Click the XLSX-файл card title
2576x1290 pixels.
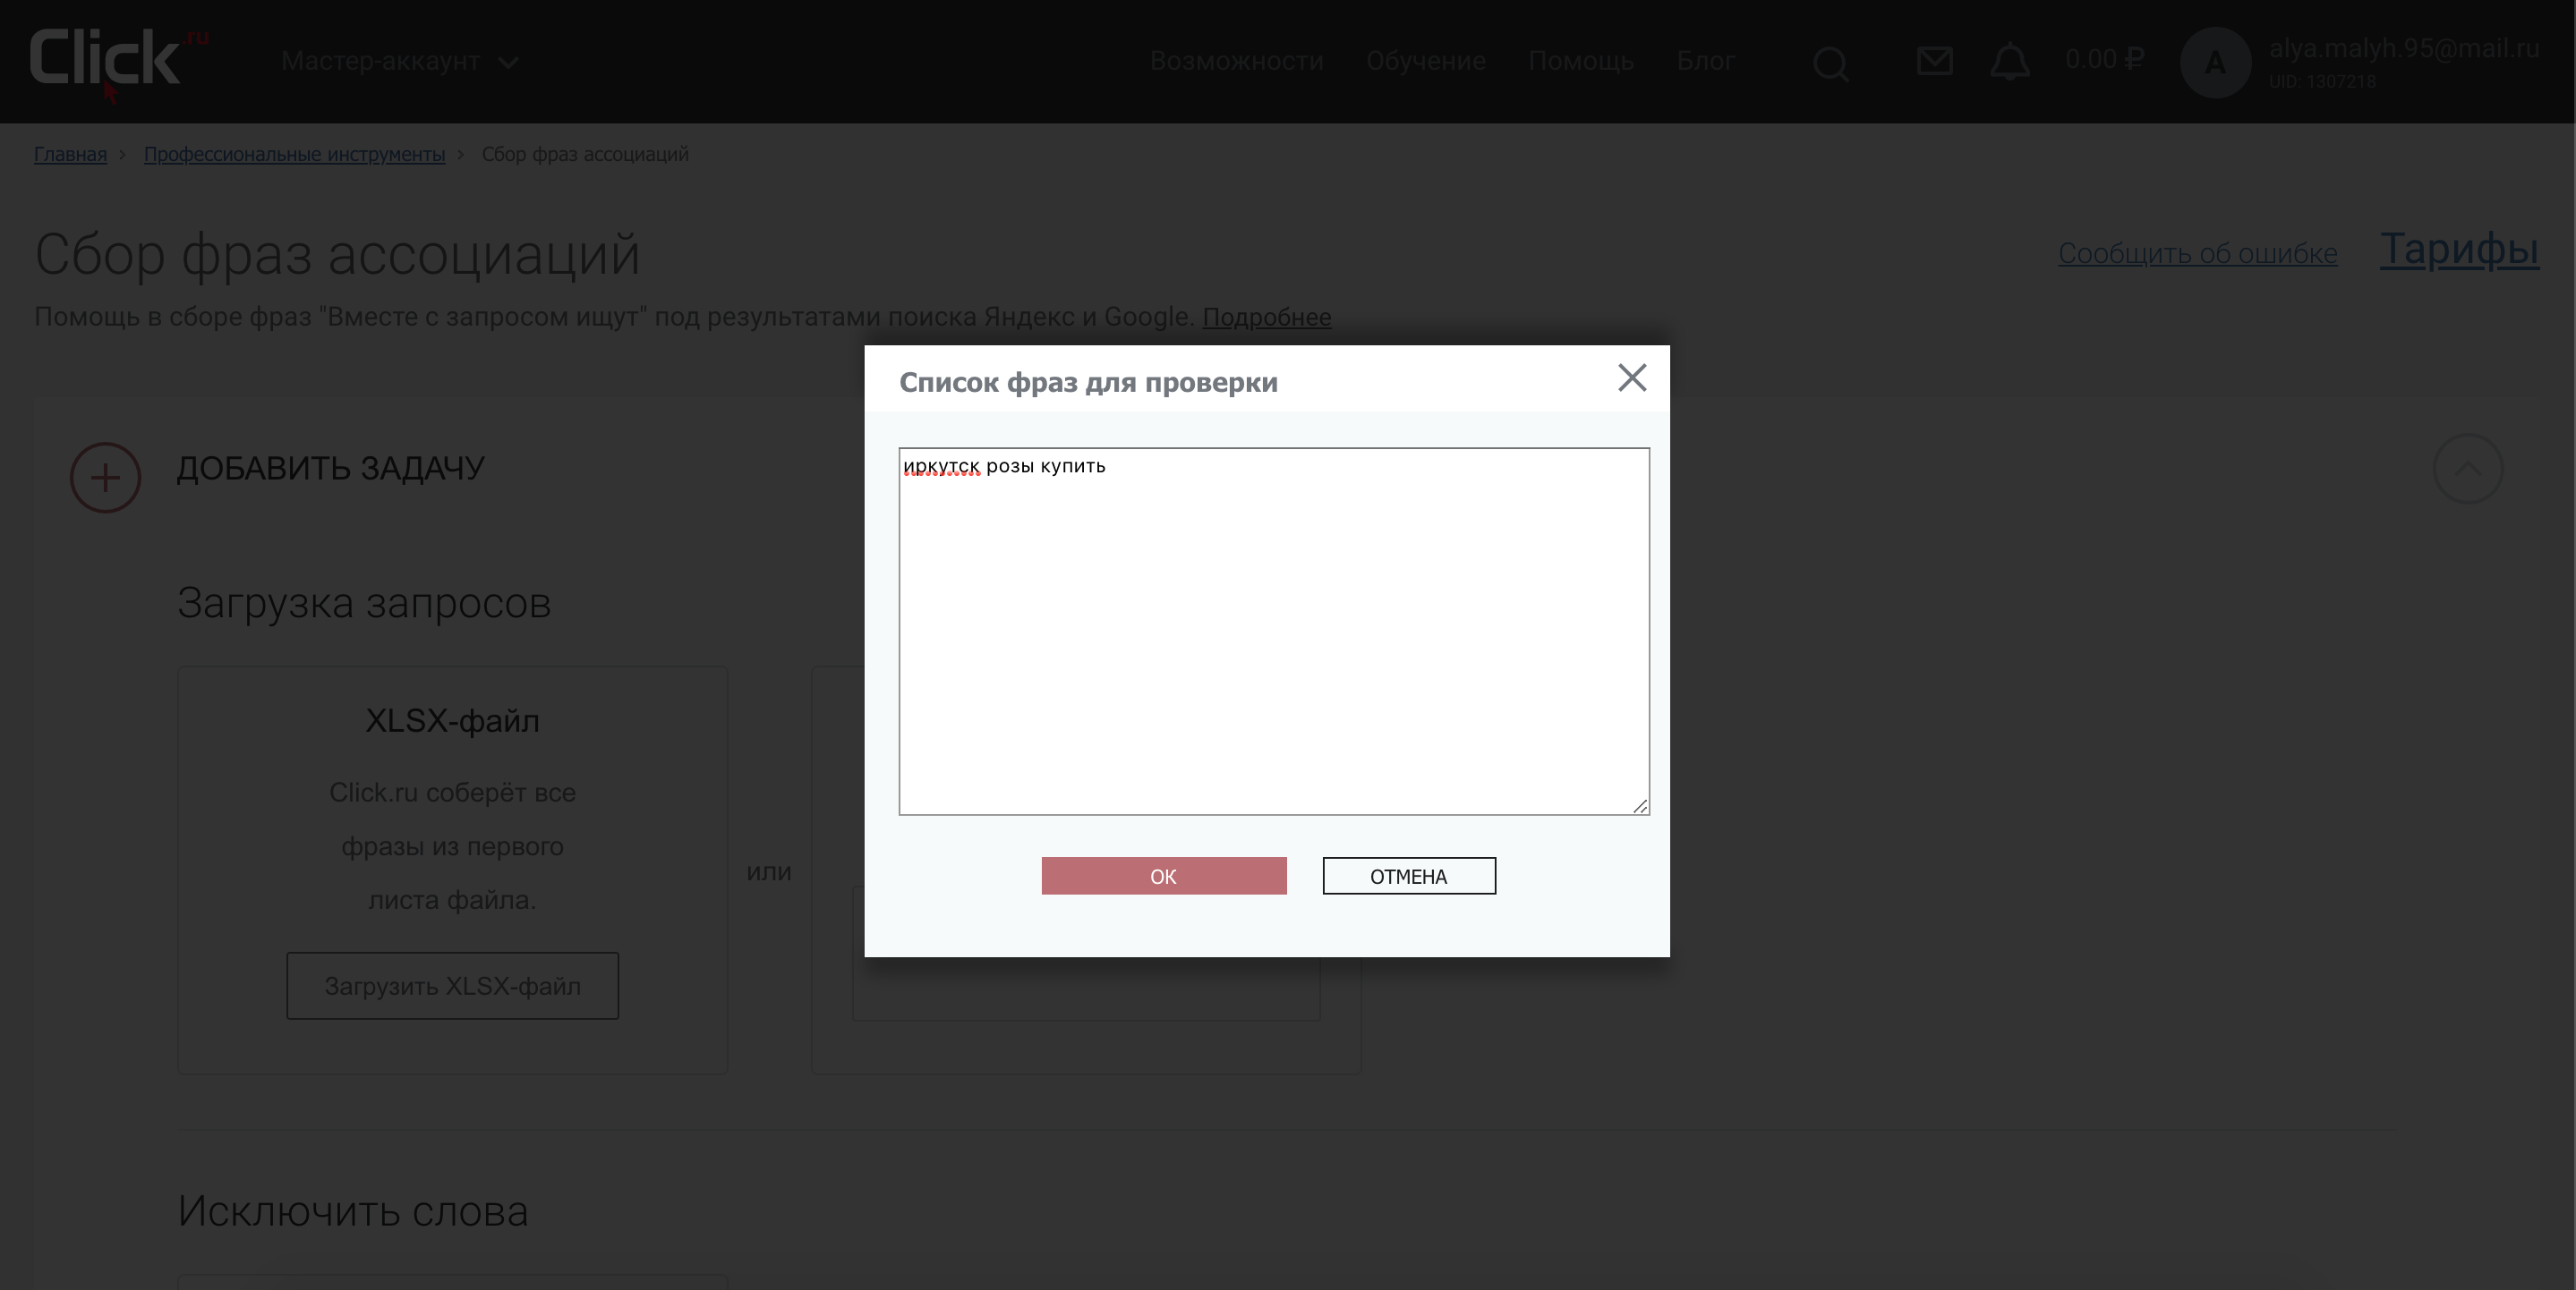(452, 720)
